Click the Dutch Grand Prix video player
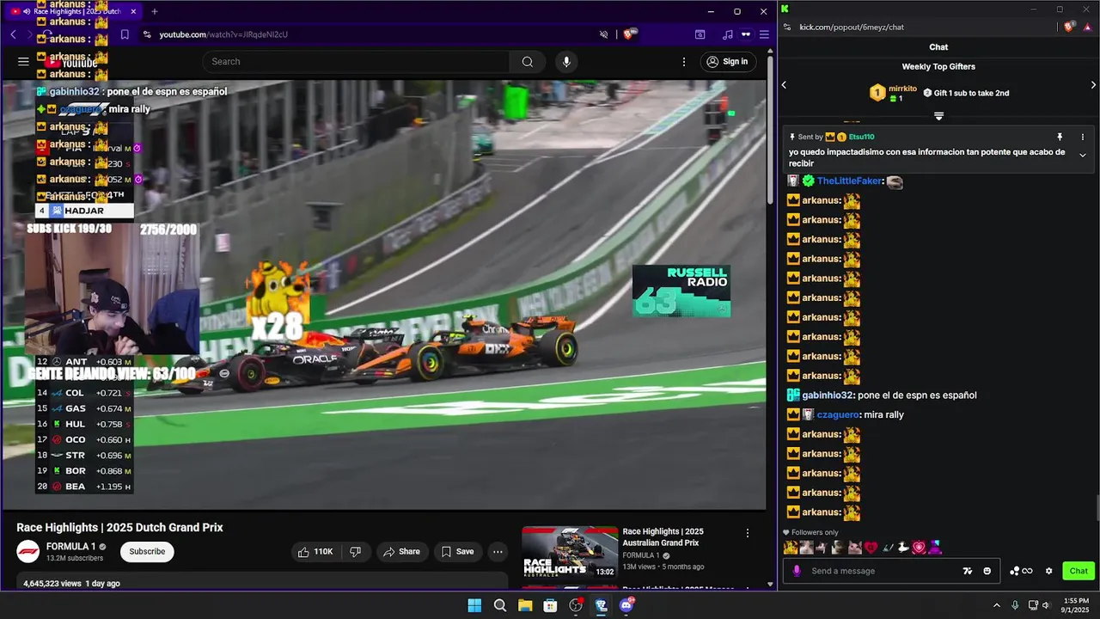The width and height of the screenshot is (1100, 619). 384,295
